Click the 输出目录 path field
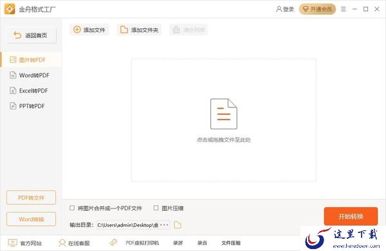This screenshot has width=386, height=251. 133,225
